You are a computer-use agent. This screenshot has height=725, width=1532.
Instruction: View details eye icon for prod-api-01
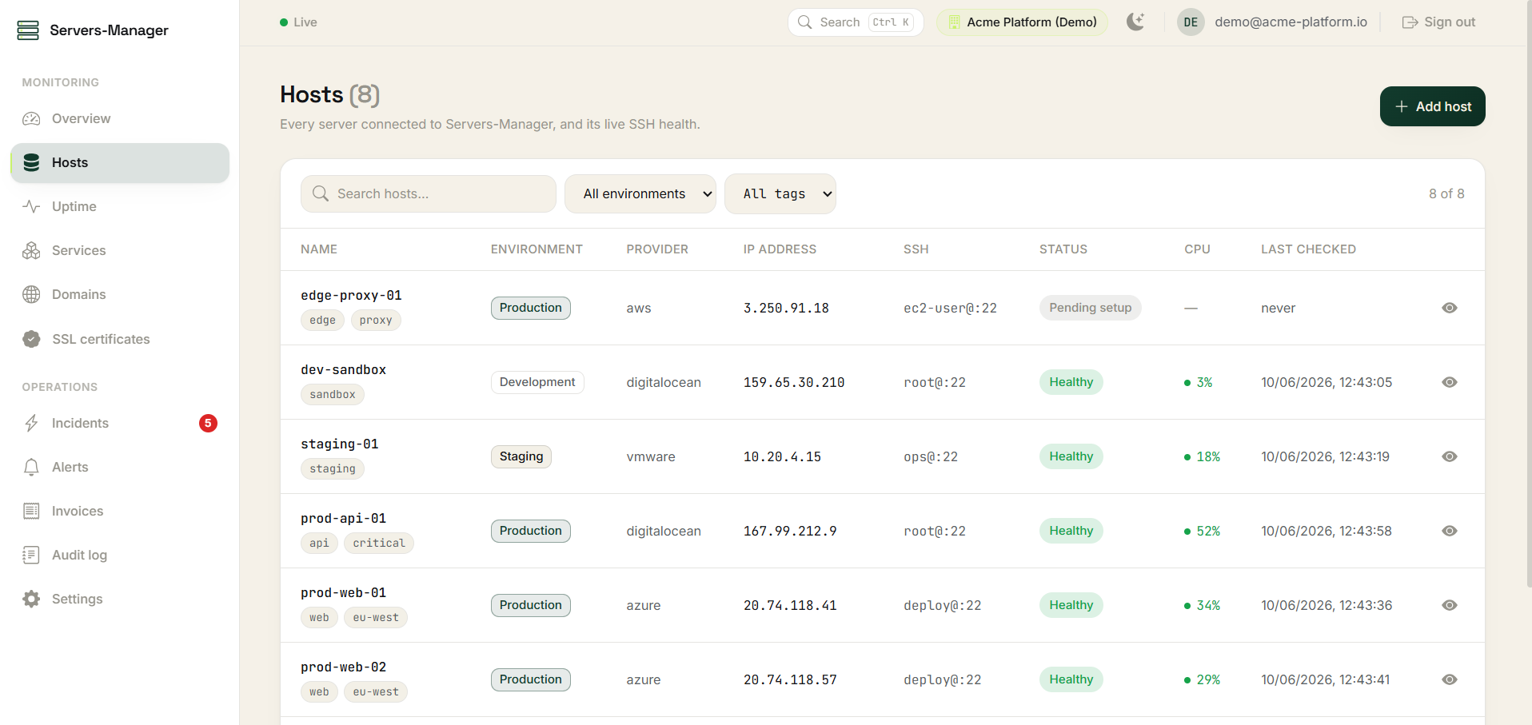pyautogui.click(x=1450, y=531)
